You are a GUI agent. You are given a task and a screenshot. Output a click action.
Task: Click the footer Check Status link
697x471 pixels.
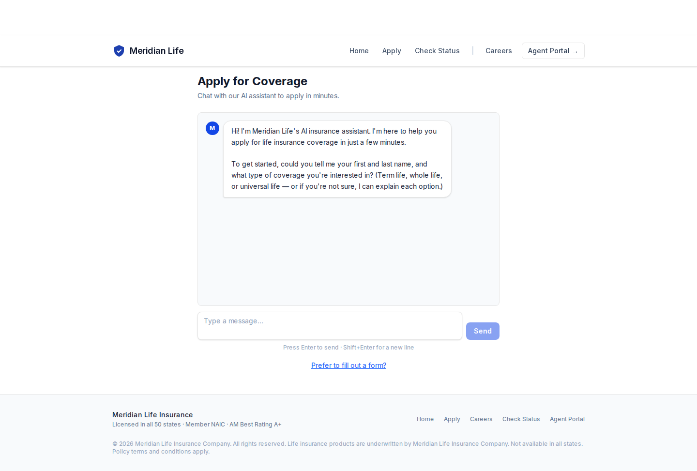point(521,419)
